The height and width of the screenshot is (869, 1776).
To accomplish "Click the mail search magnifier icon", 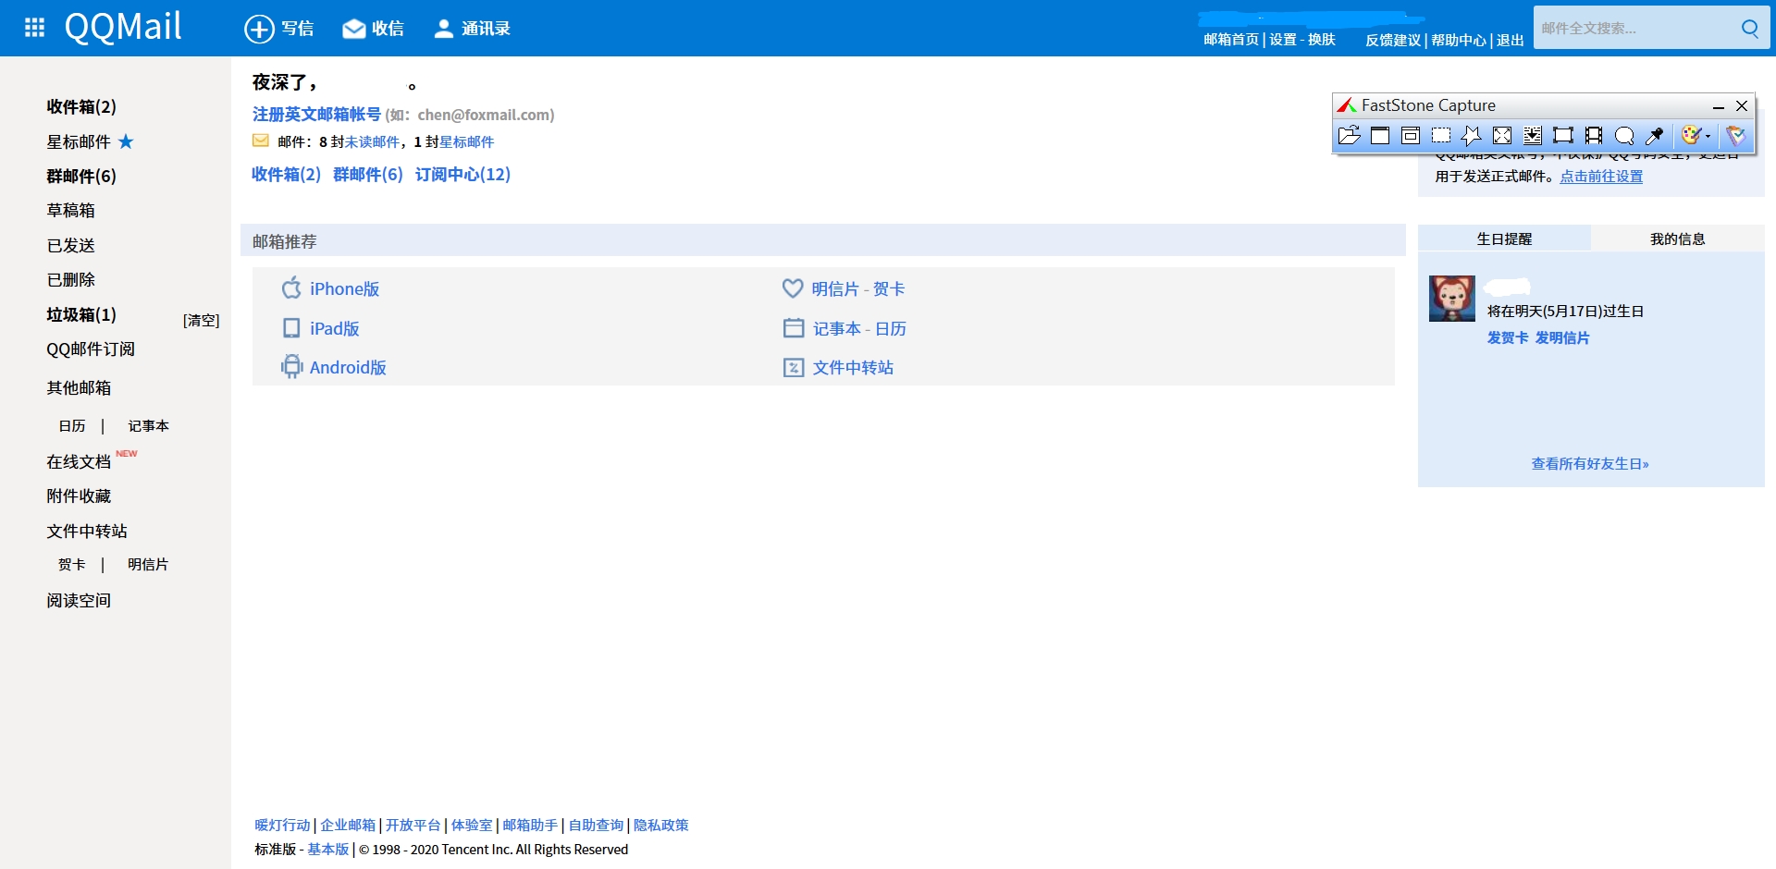I will (1749, 28).
